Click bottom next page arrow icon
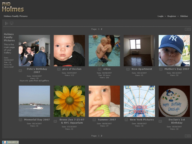 (x=186, y=136)
